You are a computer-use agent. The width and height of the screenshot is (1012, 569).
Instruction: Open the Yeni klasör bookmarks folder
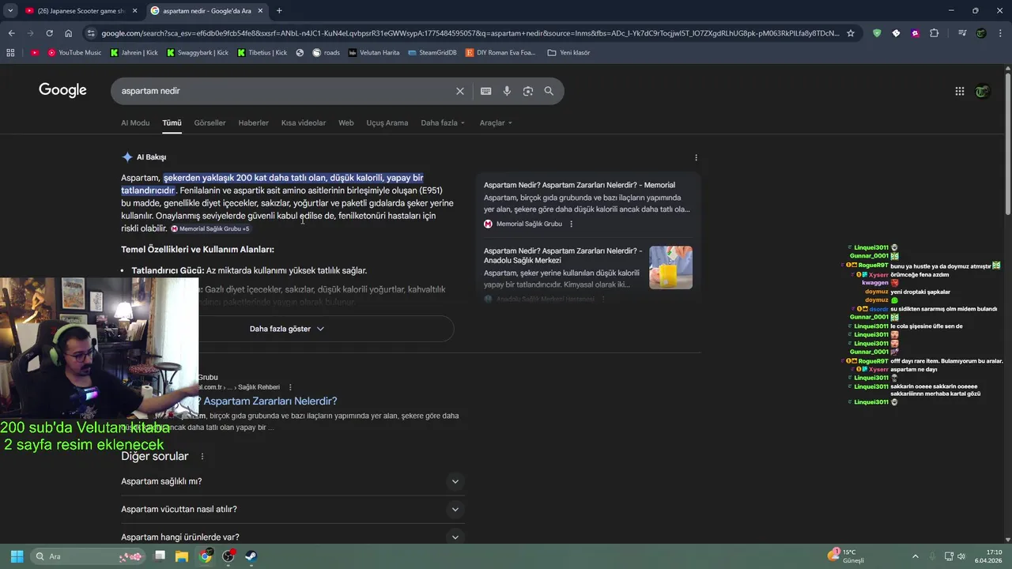(x=568, y=53)
